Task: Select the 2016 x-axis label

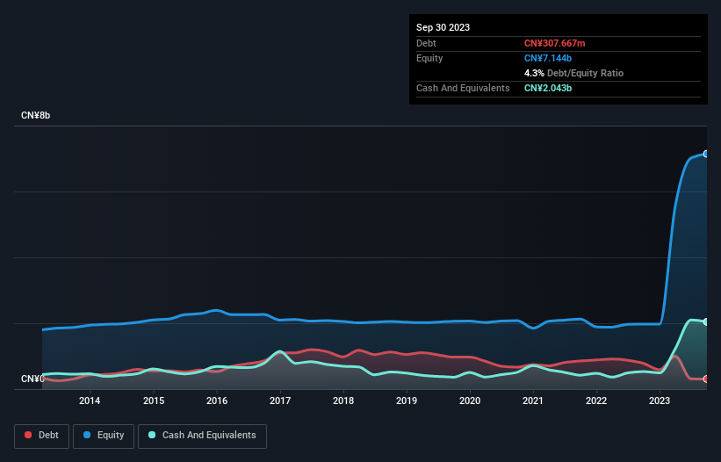Action: coord(217,401)
